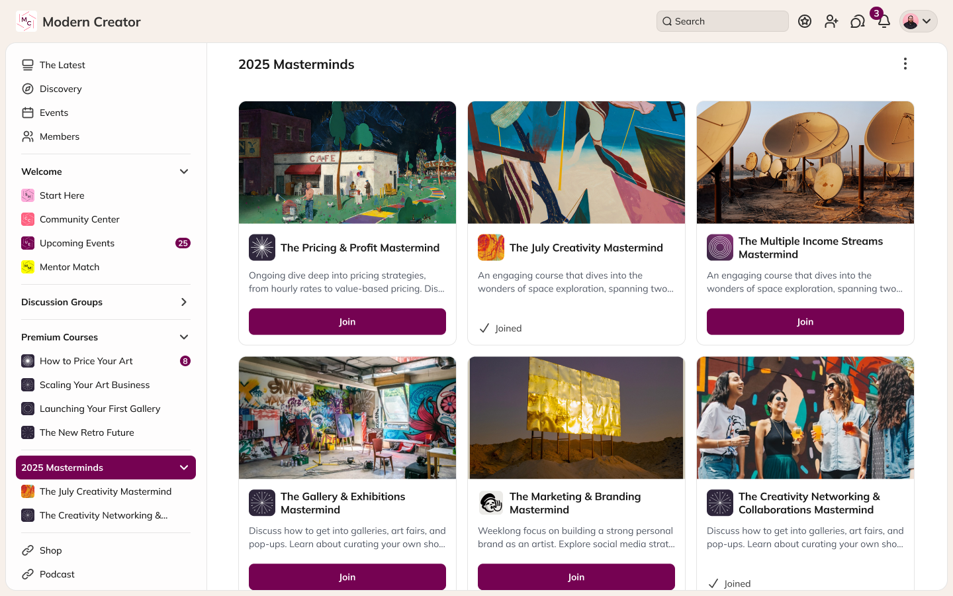The height and width of the screenshot is (596, 953).
Task: Join The Pricing & Profit Mastermind
Action: click(x=347, y=321)
